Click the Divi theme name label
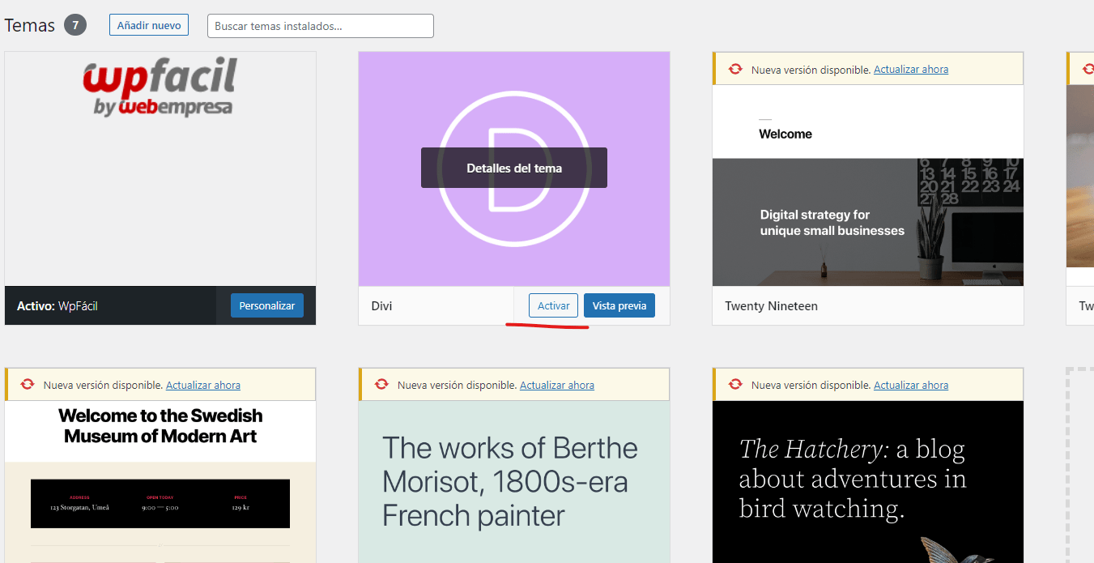This screenshot has width=1094, height=563. tap(381, 306)
